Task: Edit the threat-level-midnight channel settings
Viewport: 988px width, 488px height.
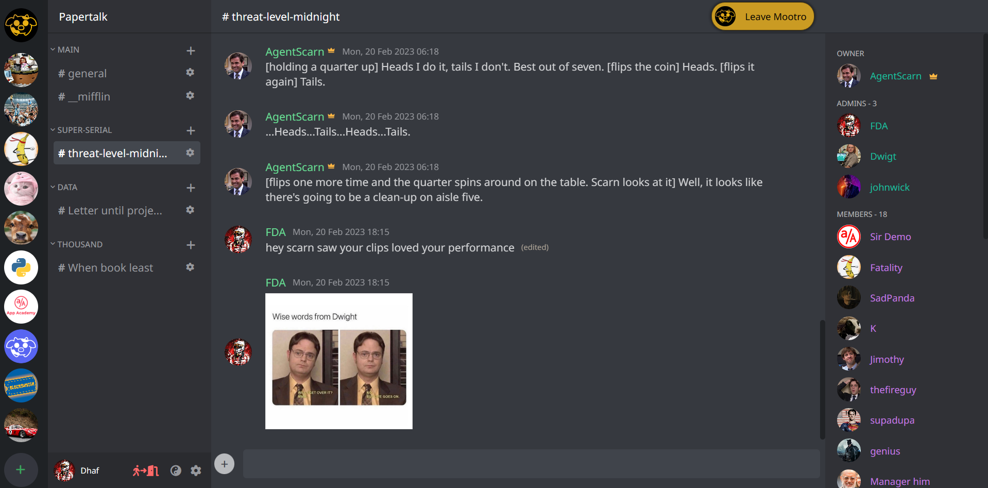Action: click(190, 153)
